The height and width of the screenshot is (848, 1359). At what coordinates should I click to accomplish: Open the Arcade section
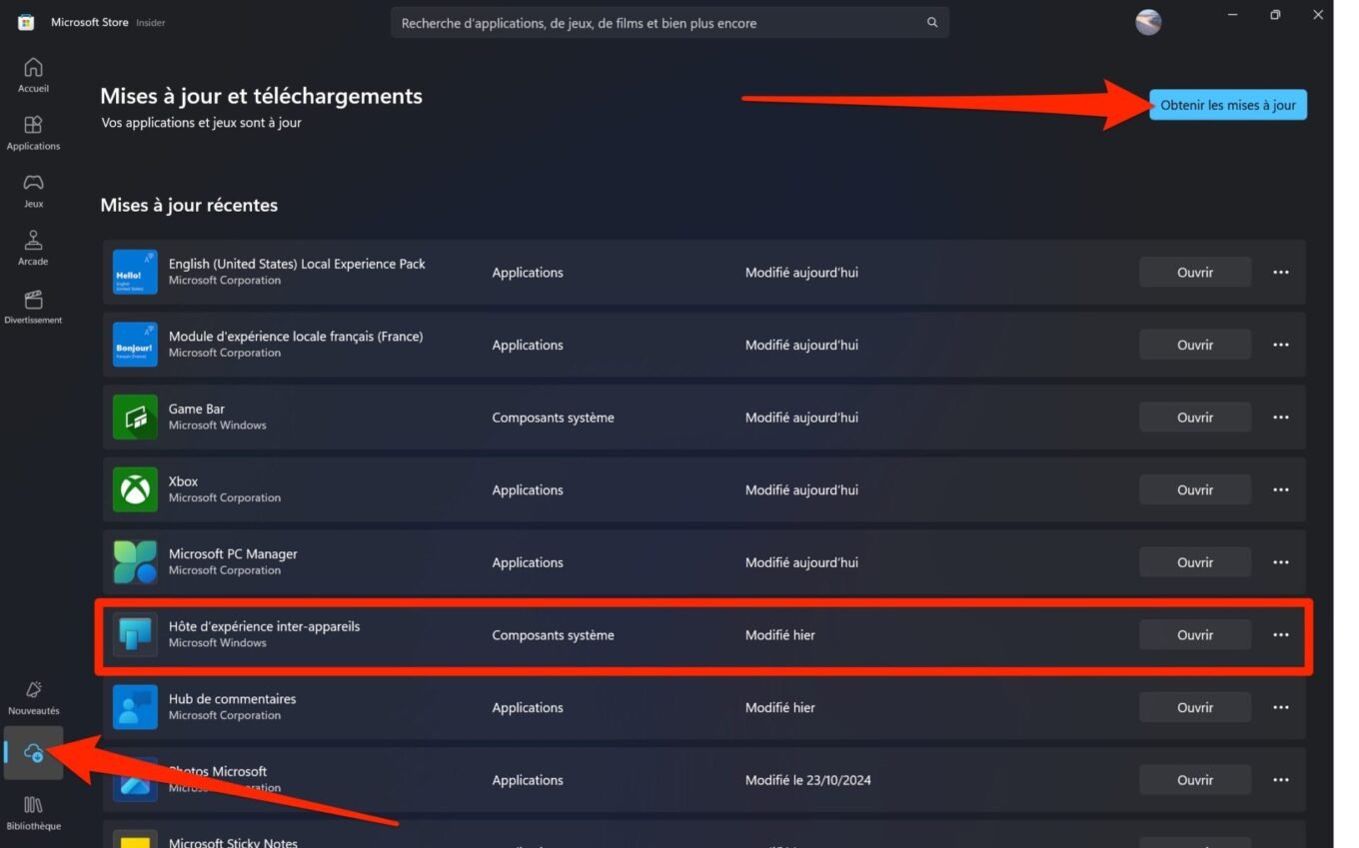(33, 248)
